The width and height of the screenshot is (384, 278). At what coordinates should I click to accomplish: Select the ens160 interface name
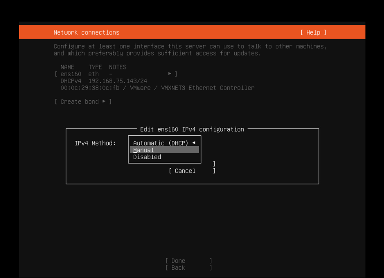click(71, 74)
